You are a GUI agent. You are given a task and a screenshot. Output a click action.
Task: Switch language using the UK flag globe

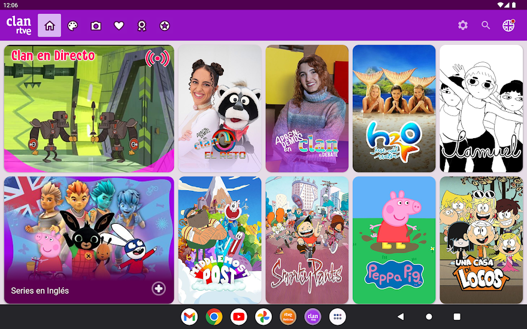tap(508, 25)
